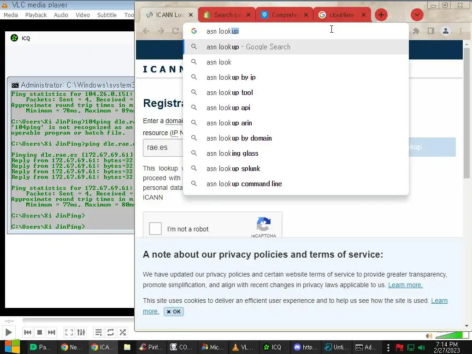This screenshot has width=472, height=354.
Task: Open a new browser tab
Action: (381, 15)
